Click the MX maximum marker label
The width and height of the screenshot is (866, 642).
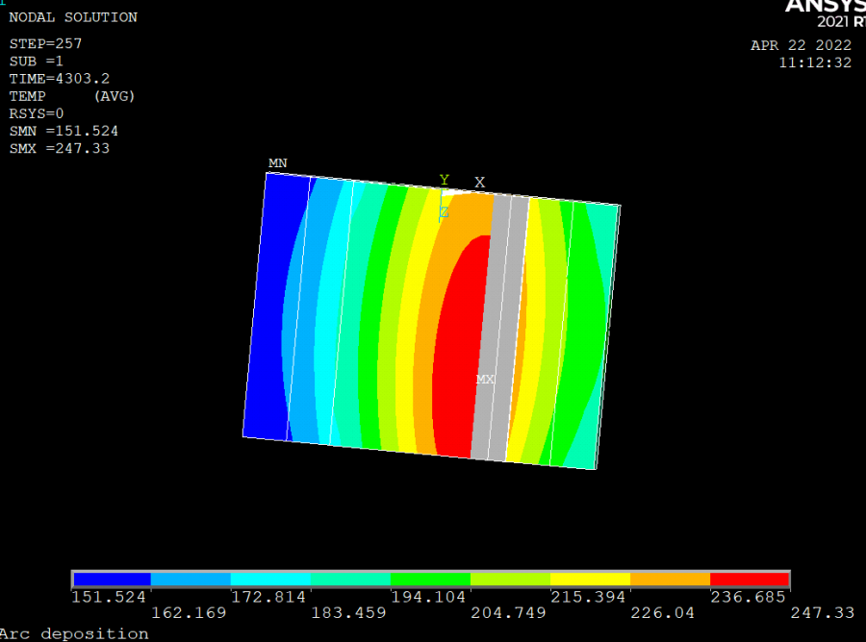click(x=485, y=380)
